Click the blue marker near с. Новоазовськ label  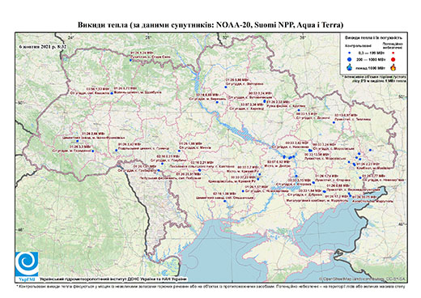coord(360,177)
